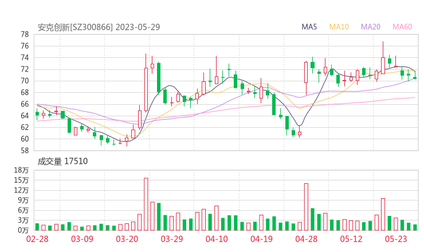Viewport: 424px width, 252px height.
Task: Toggle the MA10 moving average legend
Action: point(339,27)
